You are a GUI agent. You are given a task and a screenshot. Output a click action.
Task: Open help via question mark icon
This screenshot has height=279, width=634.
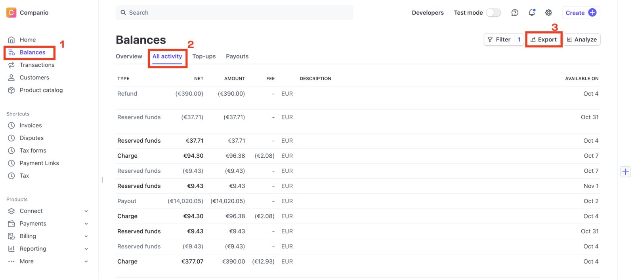515,13
